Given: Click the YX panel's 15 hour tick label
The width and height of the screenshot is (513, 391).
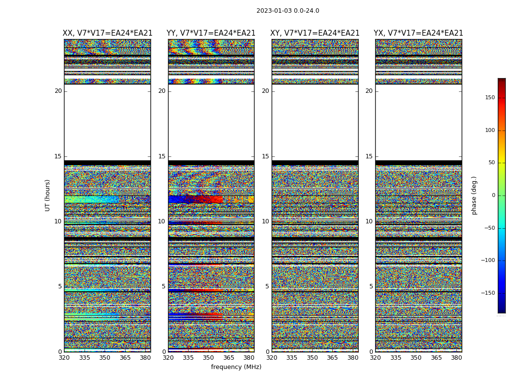Looking at the screenshot, I should coord(369,156).
